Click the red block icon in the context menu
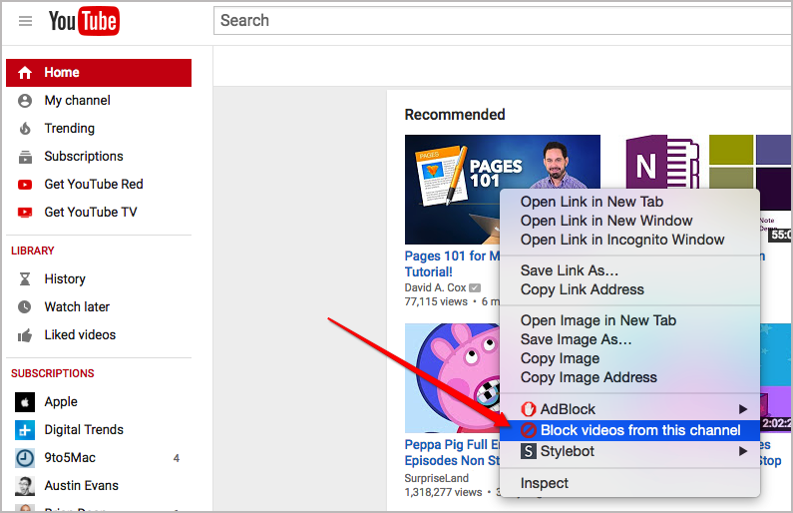This screenshot has width=793, height=513. pos(528,430)
